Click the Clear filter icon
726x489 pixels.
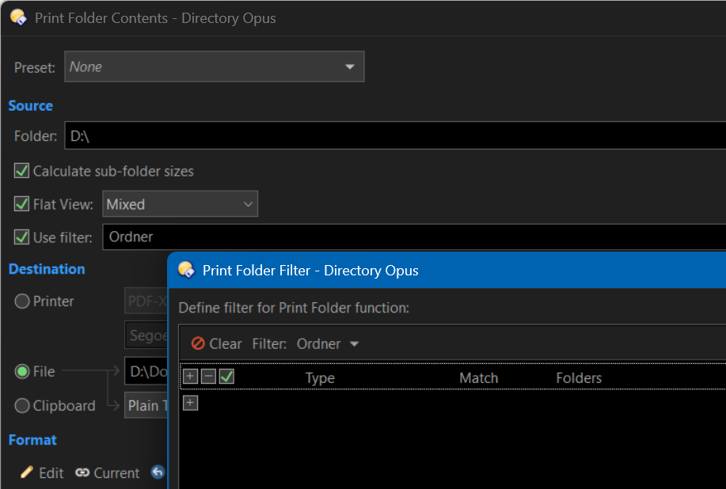198,343
